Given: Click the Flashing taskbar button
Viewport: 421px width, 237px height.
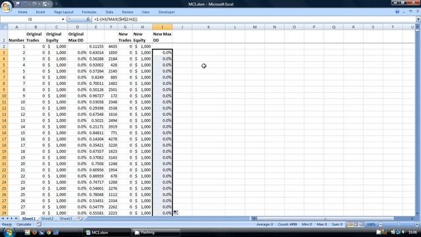Looking at the screenshot, I should 156,232.
